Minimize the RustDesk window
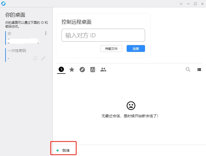This screenshot has height=156, width=206. [x=188, y=4]
